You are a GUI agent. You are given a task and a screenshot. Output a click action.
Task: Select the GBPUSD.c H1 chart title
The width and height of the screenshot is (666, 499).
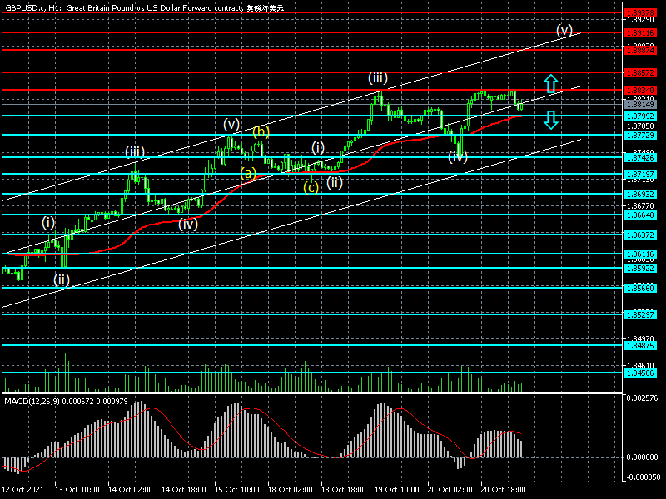pos(144,7)
